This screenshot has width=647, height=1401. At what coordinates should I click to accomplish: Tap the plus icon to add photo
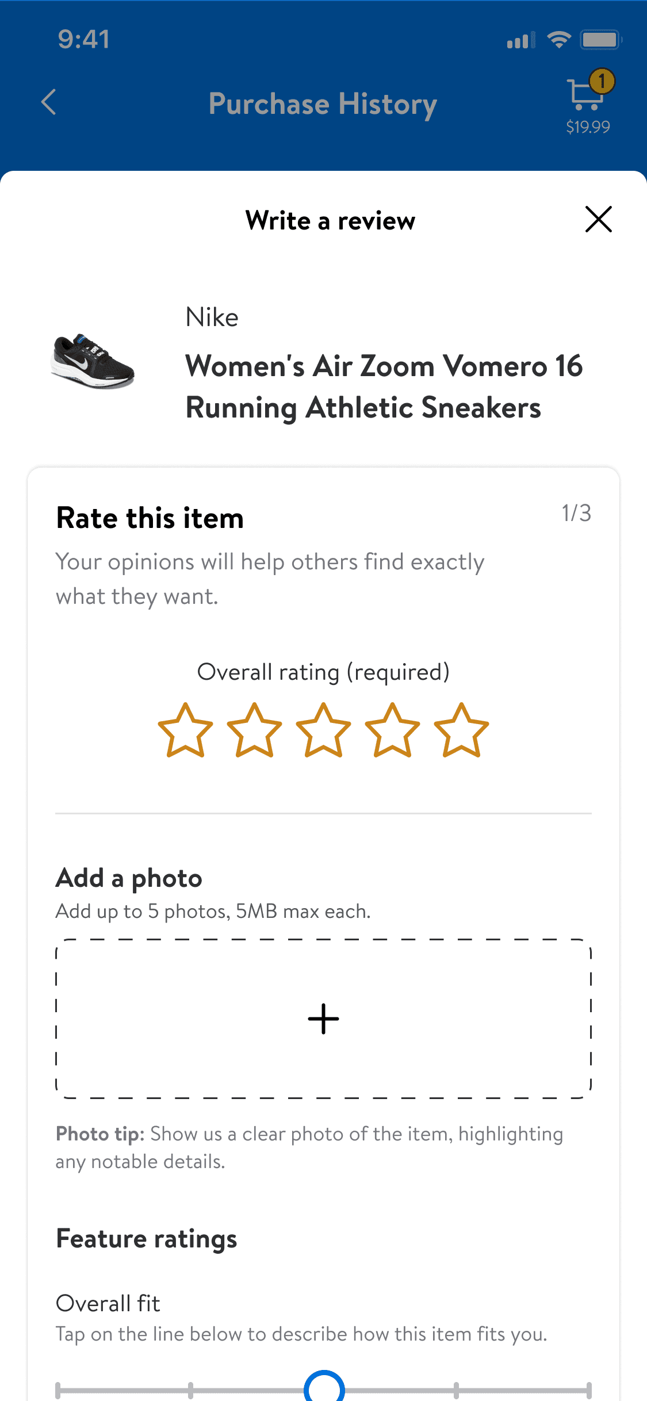[323, 1019]
